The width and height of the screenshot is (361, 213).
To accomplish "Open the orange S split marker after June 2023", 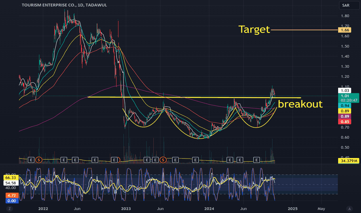I will [x=163, y=160].
